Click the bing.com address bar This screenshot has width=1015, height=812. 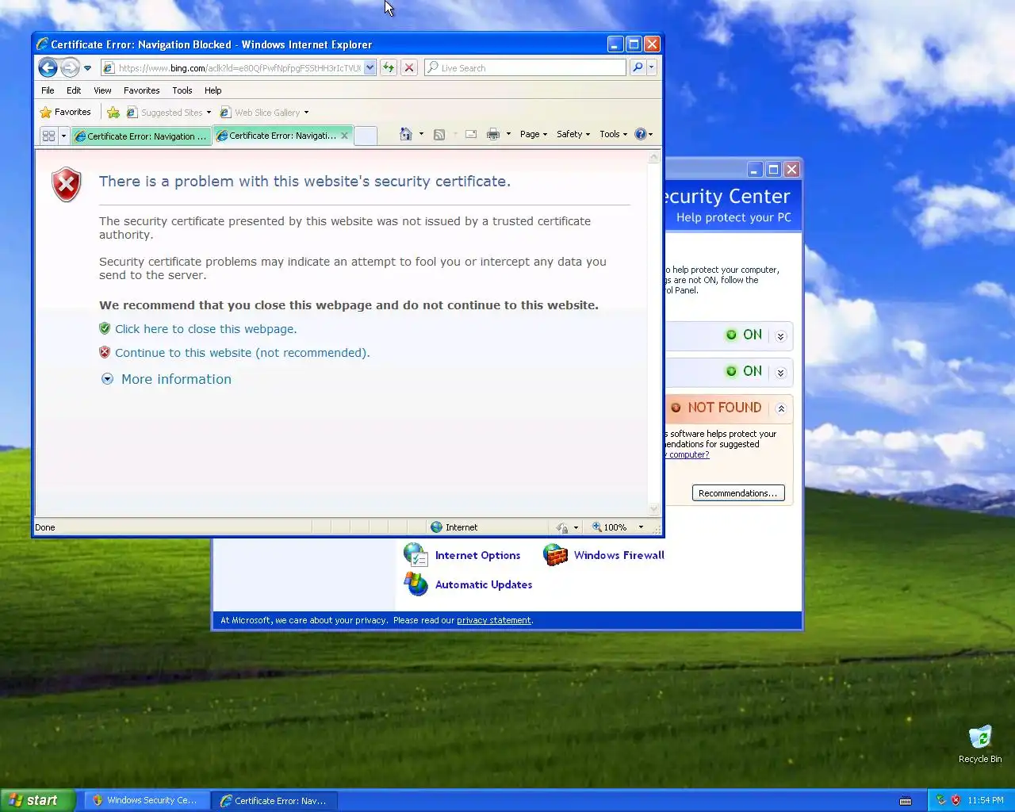238,67
